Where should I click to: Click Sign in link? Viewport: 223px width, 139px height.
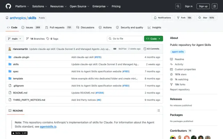189,6
